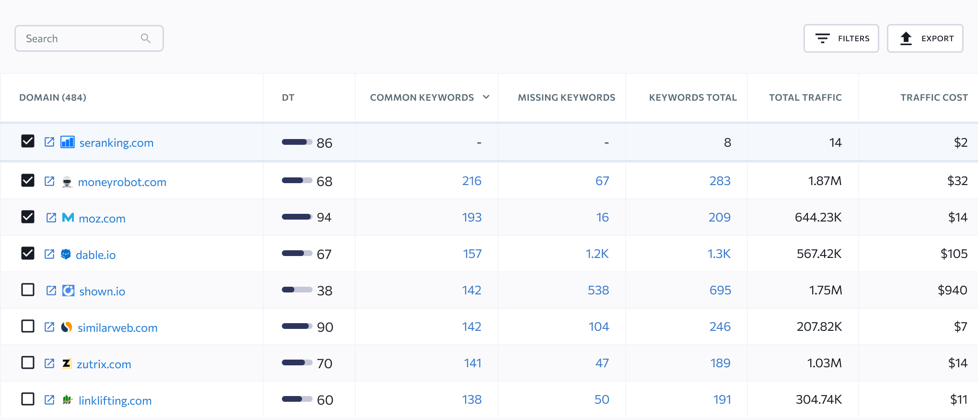The width and height of the screenshot is (978, 420).
Task: Open the zutrix.com domain link
Action: [x=104, y=364]
